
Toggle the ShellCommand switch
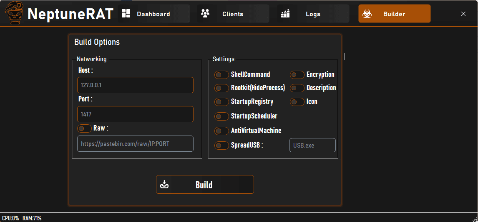coord(221,75)
